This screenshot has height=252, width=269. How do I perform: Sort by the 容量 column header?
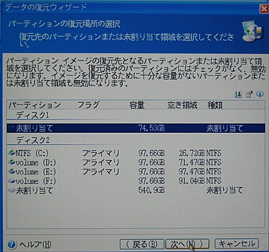pyautogui.click(x=137, y=105)
